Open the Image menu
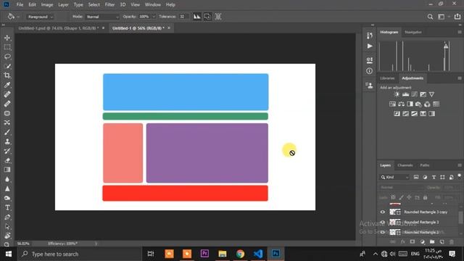The height and width of the screenshot is (261, 464). [46, 5]
